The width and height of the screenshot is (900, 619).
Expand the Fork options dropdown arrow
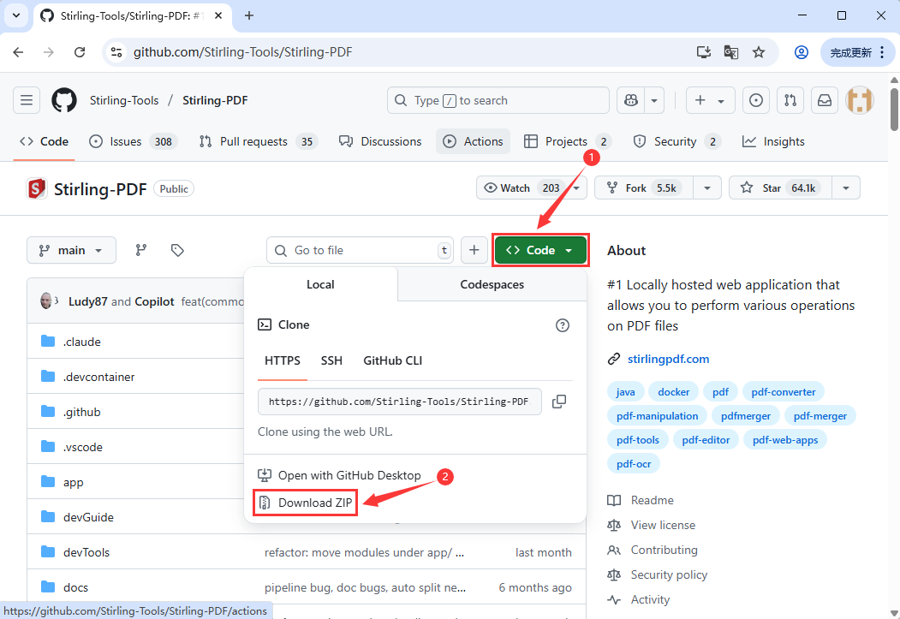tap(707, 187)
